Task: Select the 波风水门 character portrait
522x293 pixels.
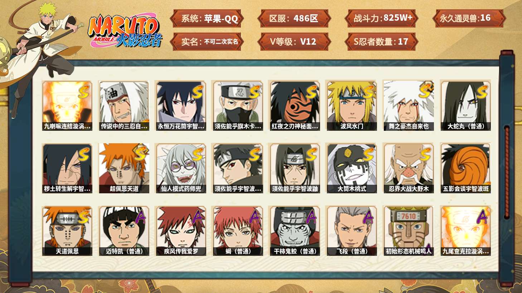Action: click(x=352, y=106)
